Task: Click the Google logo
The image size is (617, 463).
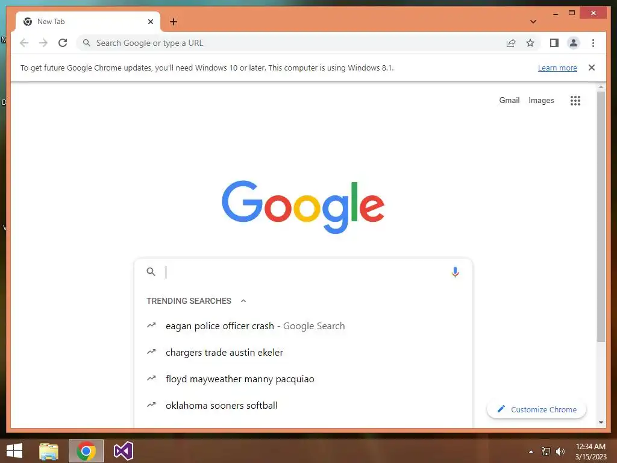Action: pyautogui.click(x=303, y=207)
